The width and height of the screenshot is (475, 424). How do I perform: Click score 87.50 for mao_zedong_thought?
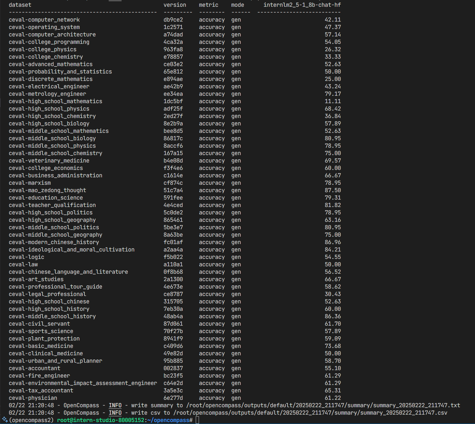[333, 190]
